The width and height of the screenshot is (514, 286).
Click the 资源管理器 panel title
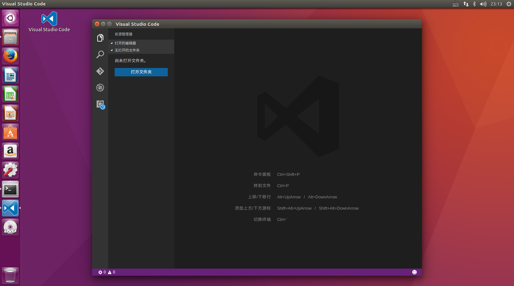(124, 34)
